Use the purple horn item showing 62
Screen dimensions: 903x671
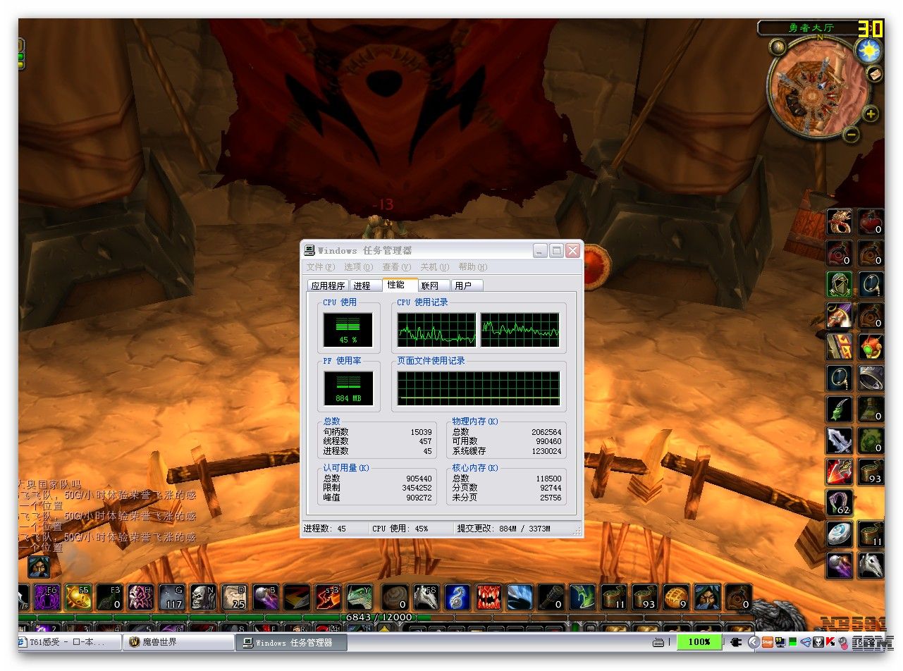[840, 503]
